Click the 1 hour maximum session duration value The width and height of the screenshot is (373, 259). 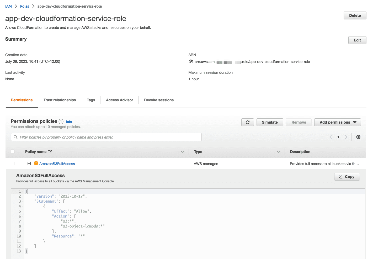(194, 79)
